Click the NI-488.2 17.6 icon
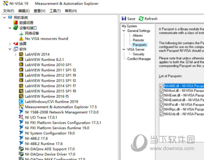This screenshot has width=204, height=160. tap(21, 138)
